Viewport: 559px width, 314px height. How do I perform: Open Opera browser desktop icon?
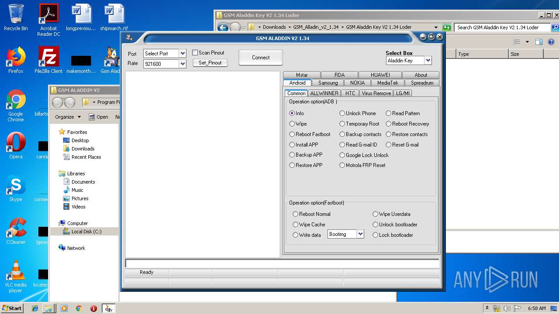click(16, 146)
